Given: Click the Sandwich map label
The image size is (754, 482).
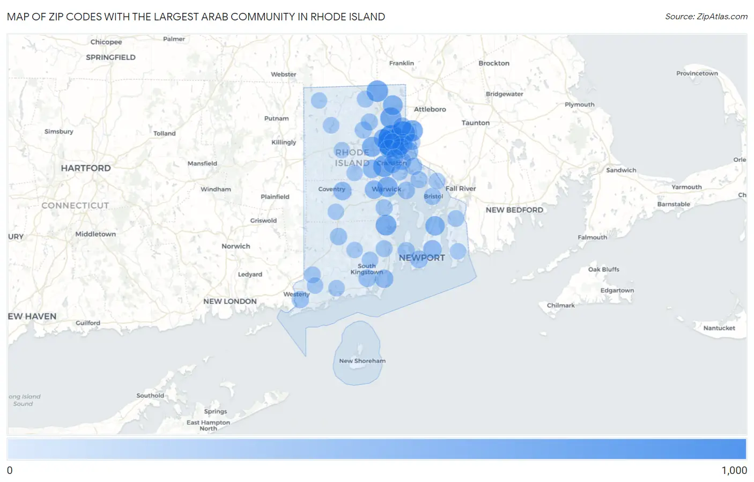Looking at the screenshot, I should click(x=621, y=170).
